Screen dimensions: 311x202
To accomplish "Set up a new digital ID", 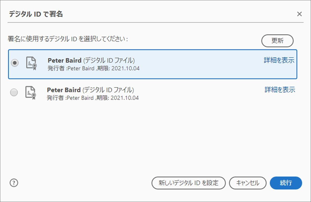I will point(189,183).
